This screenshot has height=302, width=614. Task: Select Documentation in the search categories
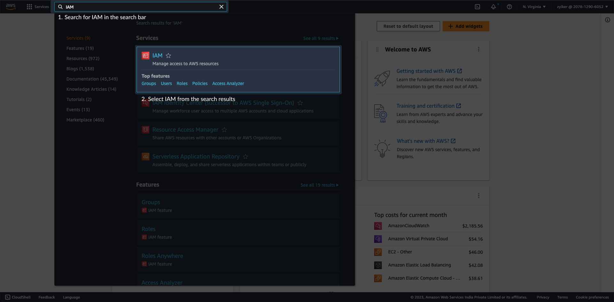coord(92,79)
